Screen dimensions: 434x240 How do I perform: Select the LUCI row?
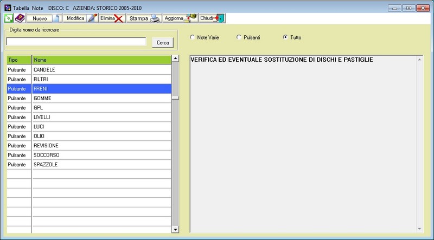click(89, 127)
